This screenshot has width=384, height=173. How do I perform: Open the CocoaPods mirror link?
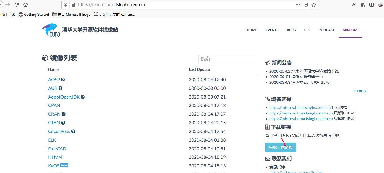59,131
